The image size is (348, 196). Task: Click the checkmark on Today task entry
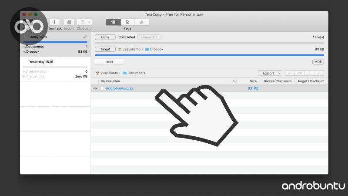[x=85, y=37]
